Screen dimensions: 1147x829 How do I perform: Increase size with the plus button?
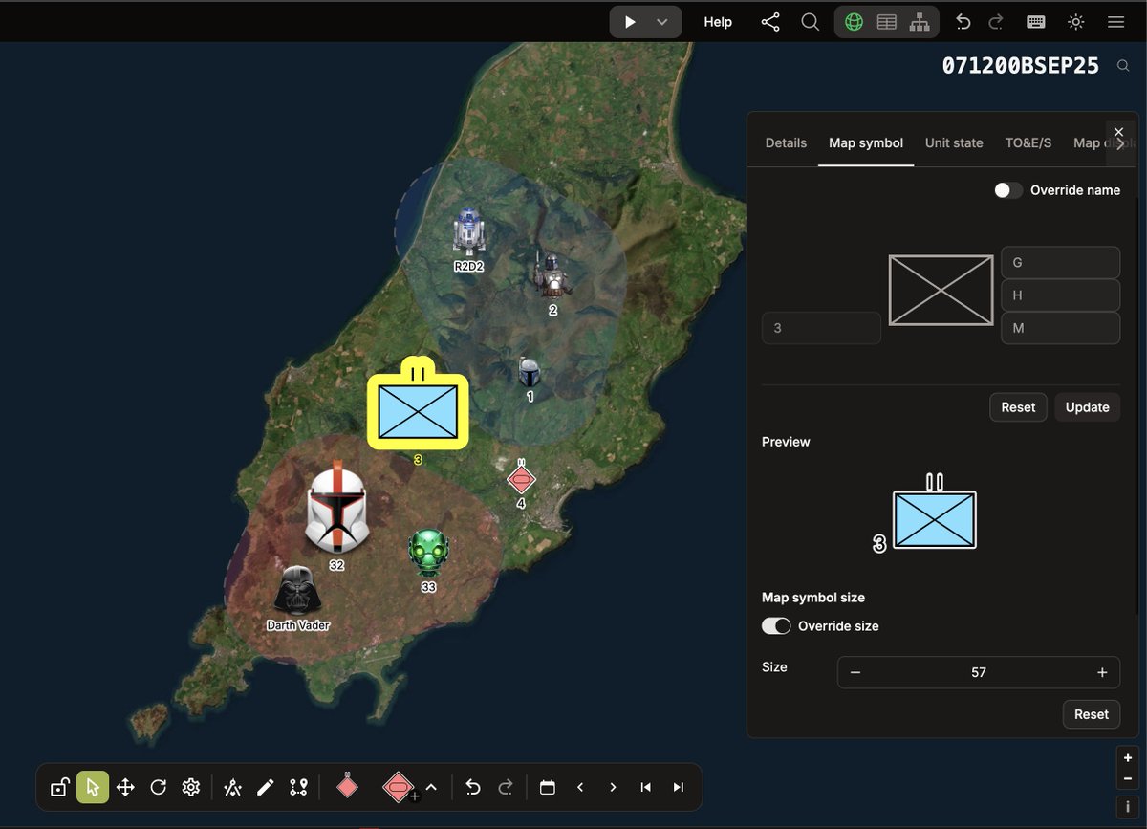click(1102, 672)
